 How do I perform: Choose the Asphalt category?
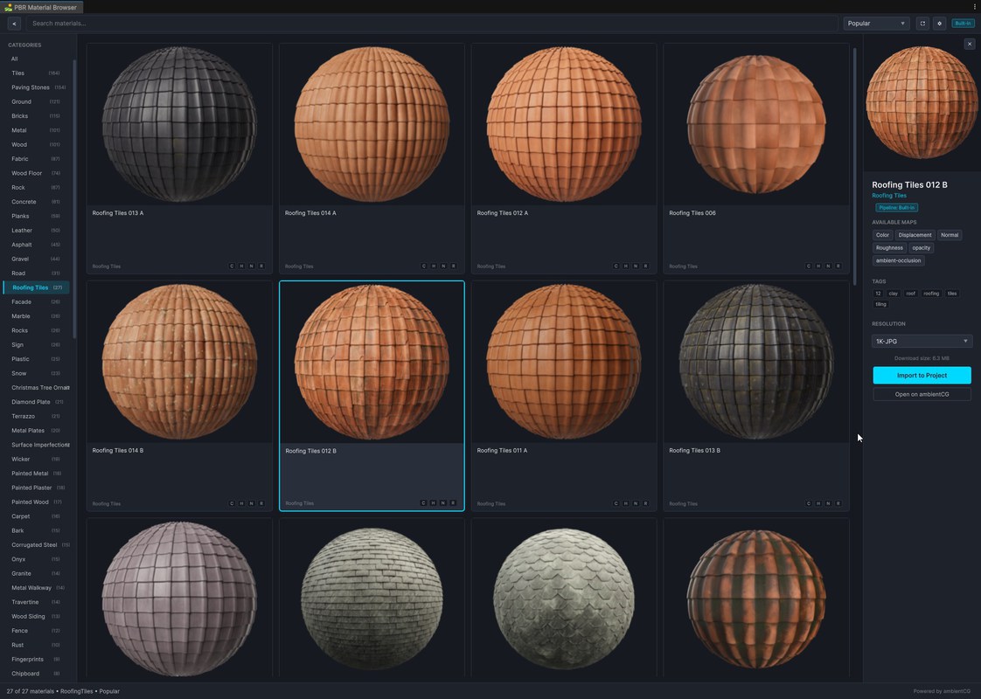pos(37,245)
